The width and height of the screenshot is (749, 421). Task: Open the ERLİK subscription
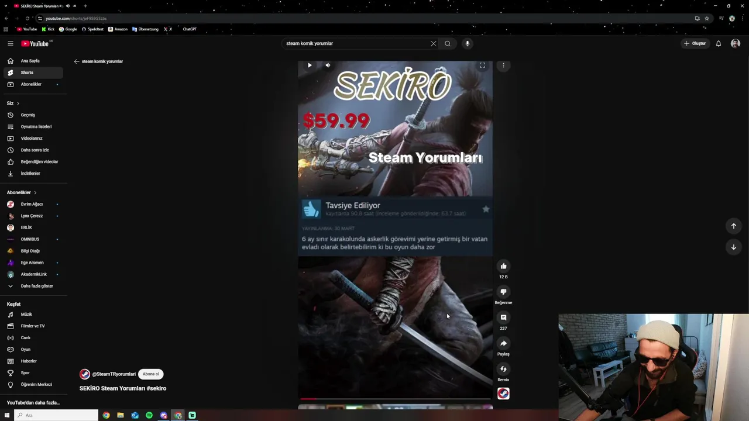[x=32, y=227]
